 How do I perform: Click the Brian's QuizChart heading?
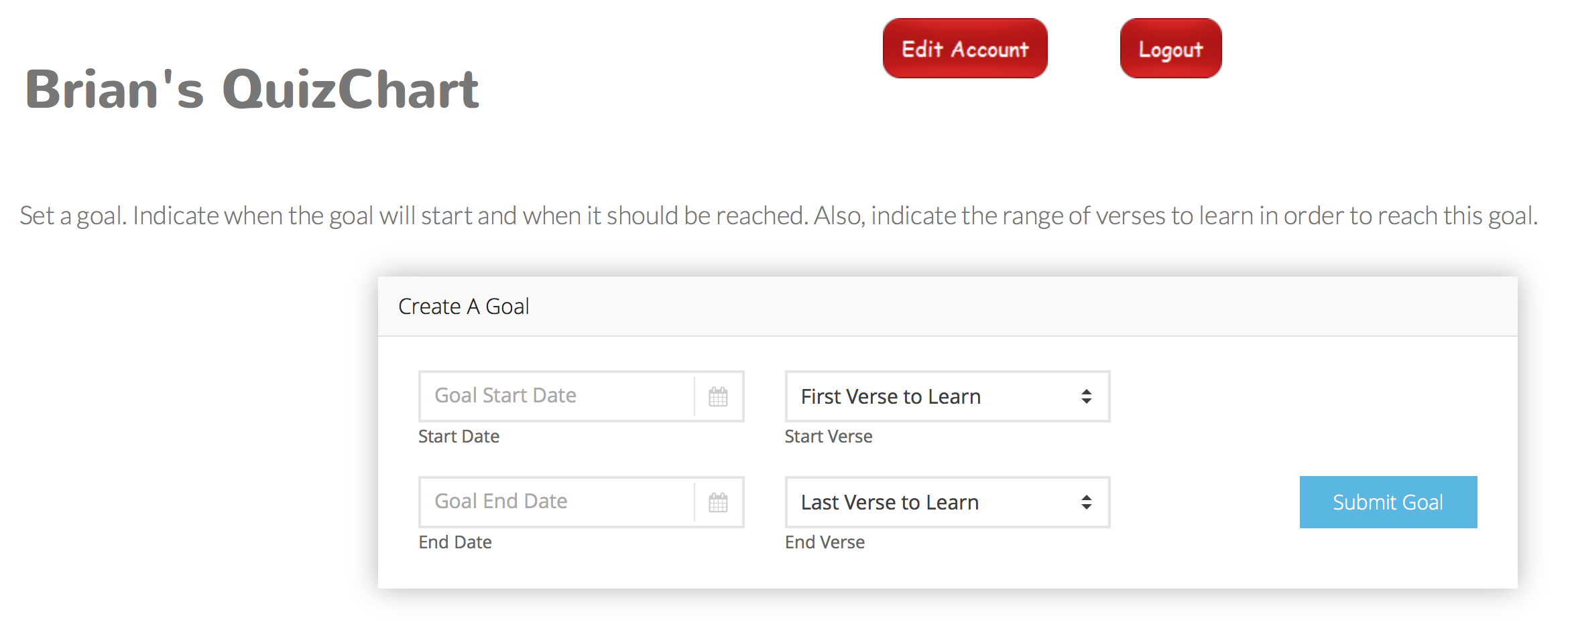[252, 90]
